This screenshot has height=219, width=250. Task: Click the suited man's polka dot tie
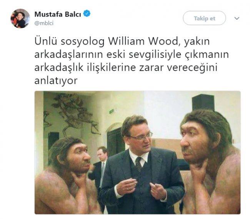138,164
